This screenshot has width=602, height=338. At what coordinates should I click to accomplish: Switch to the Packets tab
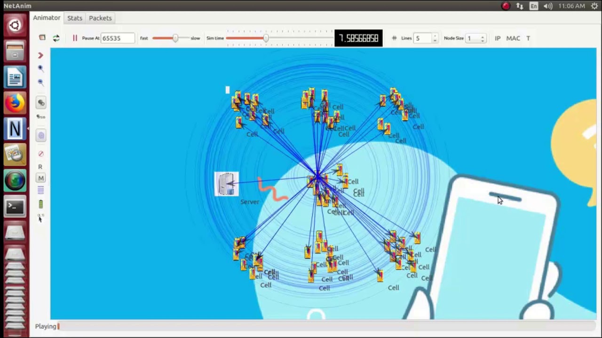tap(100, 18)
